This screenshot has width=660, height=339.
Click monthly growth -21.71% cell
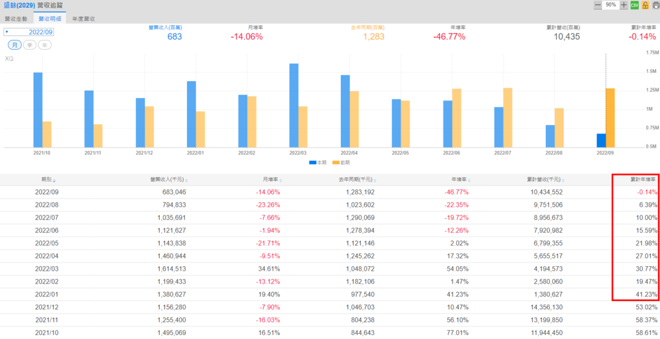point(268,243)
